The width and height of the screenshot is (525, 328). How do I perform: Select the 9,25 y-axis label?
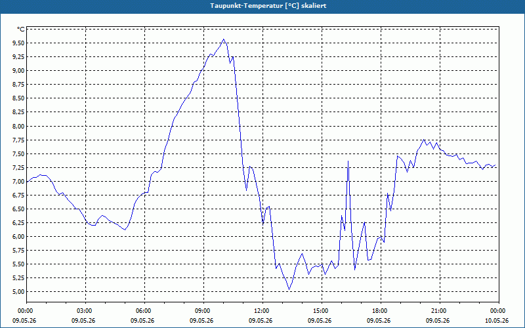(x=18, y=57)
